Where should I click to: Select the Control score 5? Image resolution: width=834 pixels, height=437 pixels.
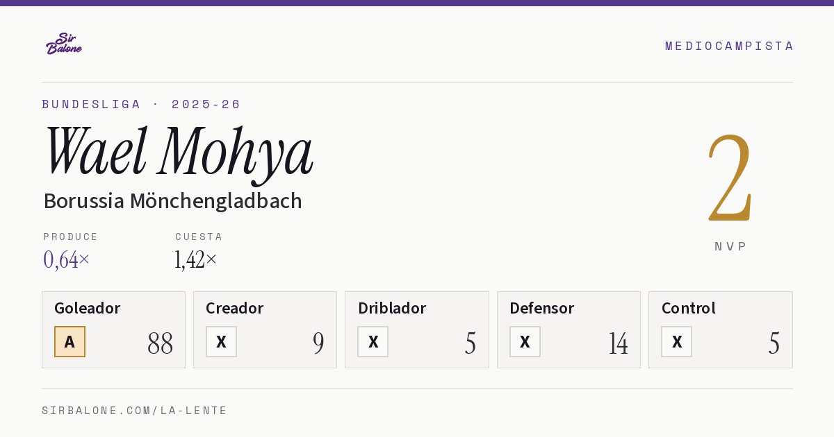pyautogui.click(x=774, y=343)
